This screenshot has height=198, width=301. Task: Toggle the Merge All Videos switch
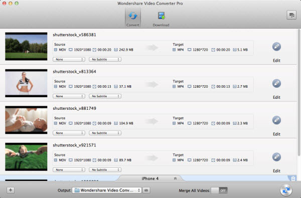[219, 190]
